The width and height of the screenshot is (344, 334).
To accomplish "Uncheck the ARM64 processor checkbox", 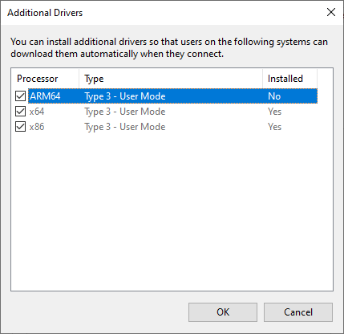I will pyautogui.click(x=20, y=96).
